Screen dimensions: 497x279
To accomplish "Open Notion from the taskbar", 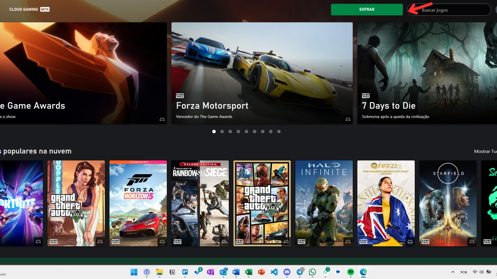I will [172, 272].
